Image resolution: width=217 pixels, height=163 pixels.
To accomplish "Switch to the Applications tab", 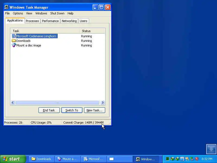I will [15, 20].
